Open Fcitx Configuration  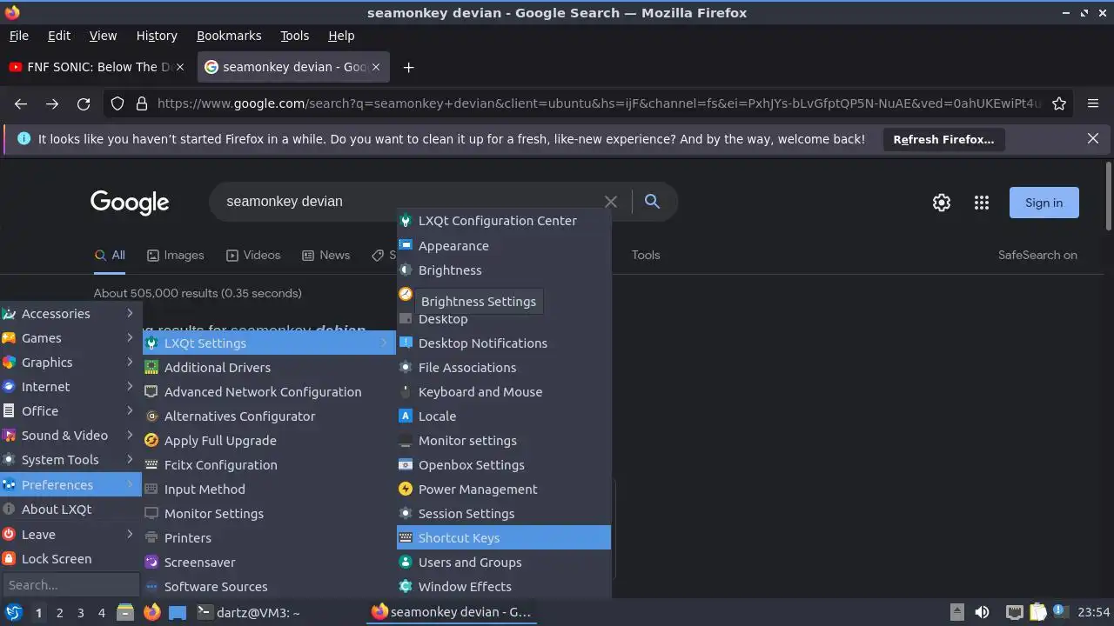point(269,464)
